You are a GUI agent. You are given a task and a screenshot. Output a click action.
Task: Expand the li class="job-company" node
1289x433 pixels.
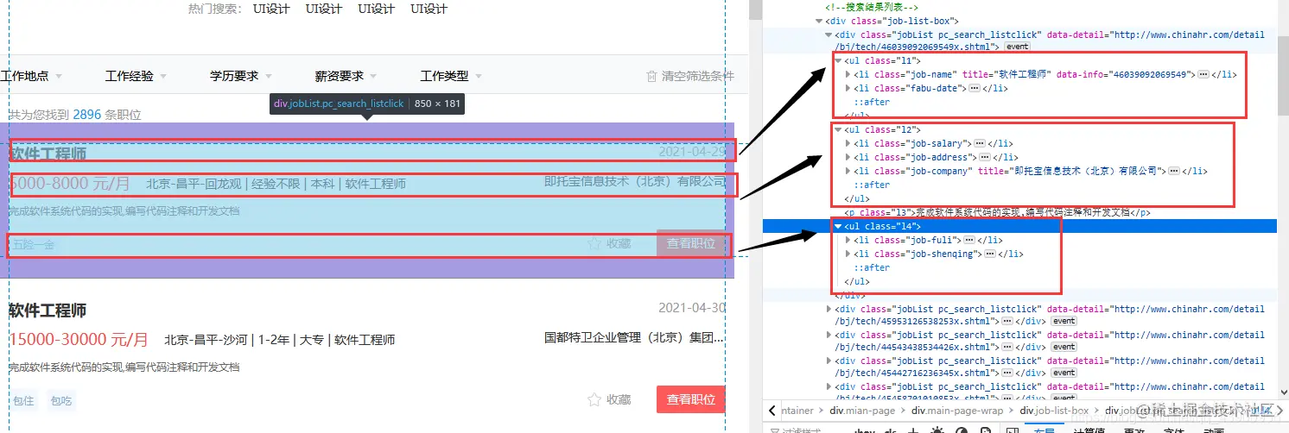[848, 171]
